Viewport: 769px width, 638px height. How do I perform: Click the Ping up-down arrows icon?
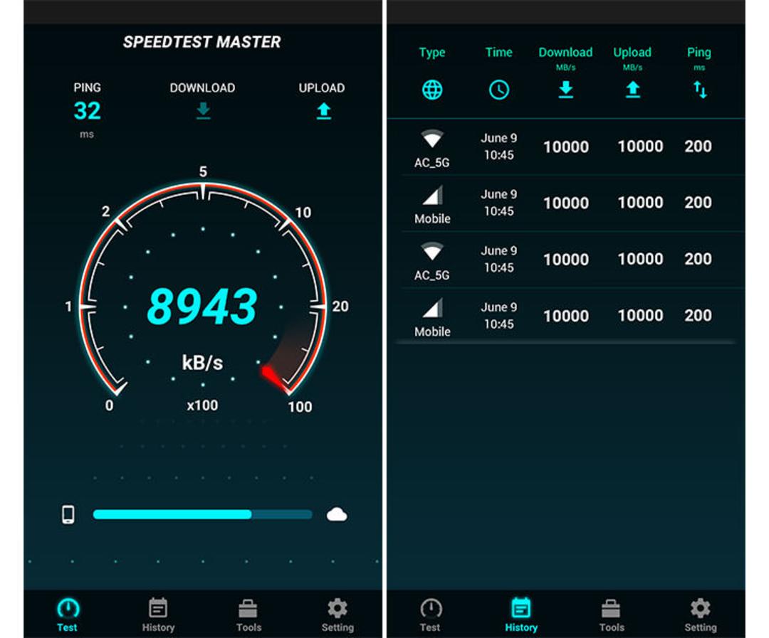[700, 90]
